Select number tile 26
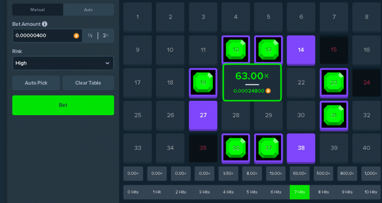 pos(170,115)
